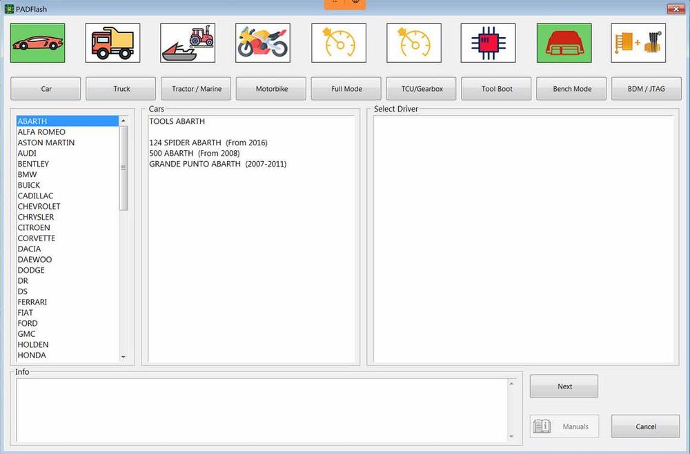This screenshot has width=690, height=454.
Task: Select CADILLAC in the brand list
Action: point(68,196)
